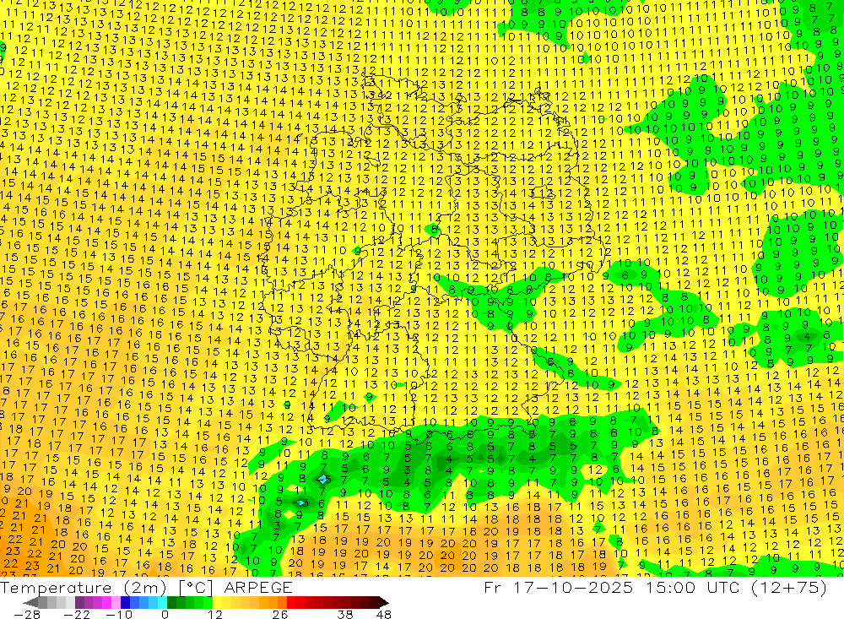Click the "12" label under the color scale

pyautogui.click(x=215, y=614)
